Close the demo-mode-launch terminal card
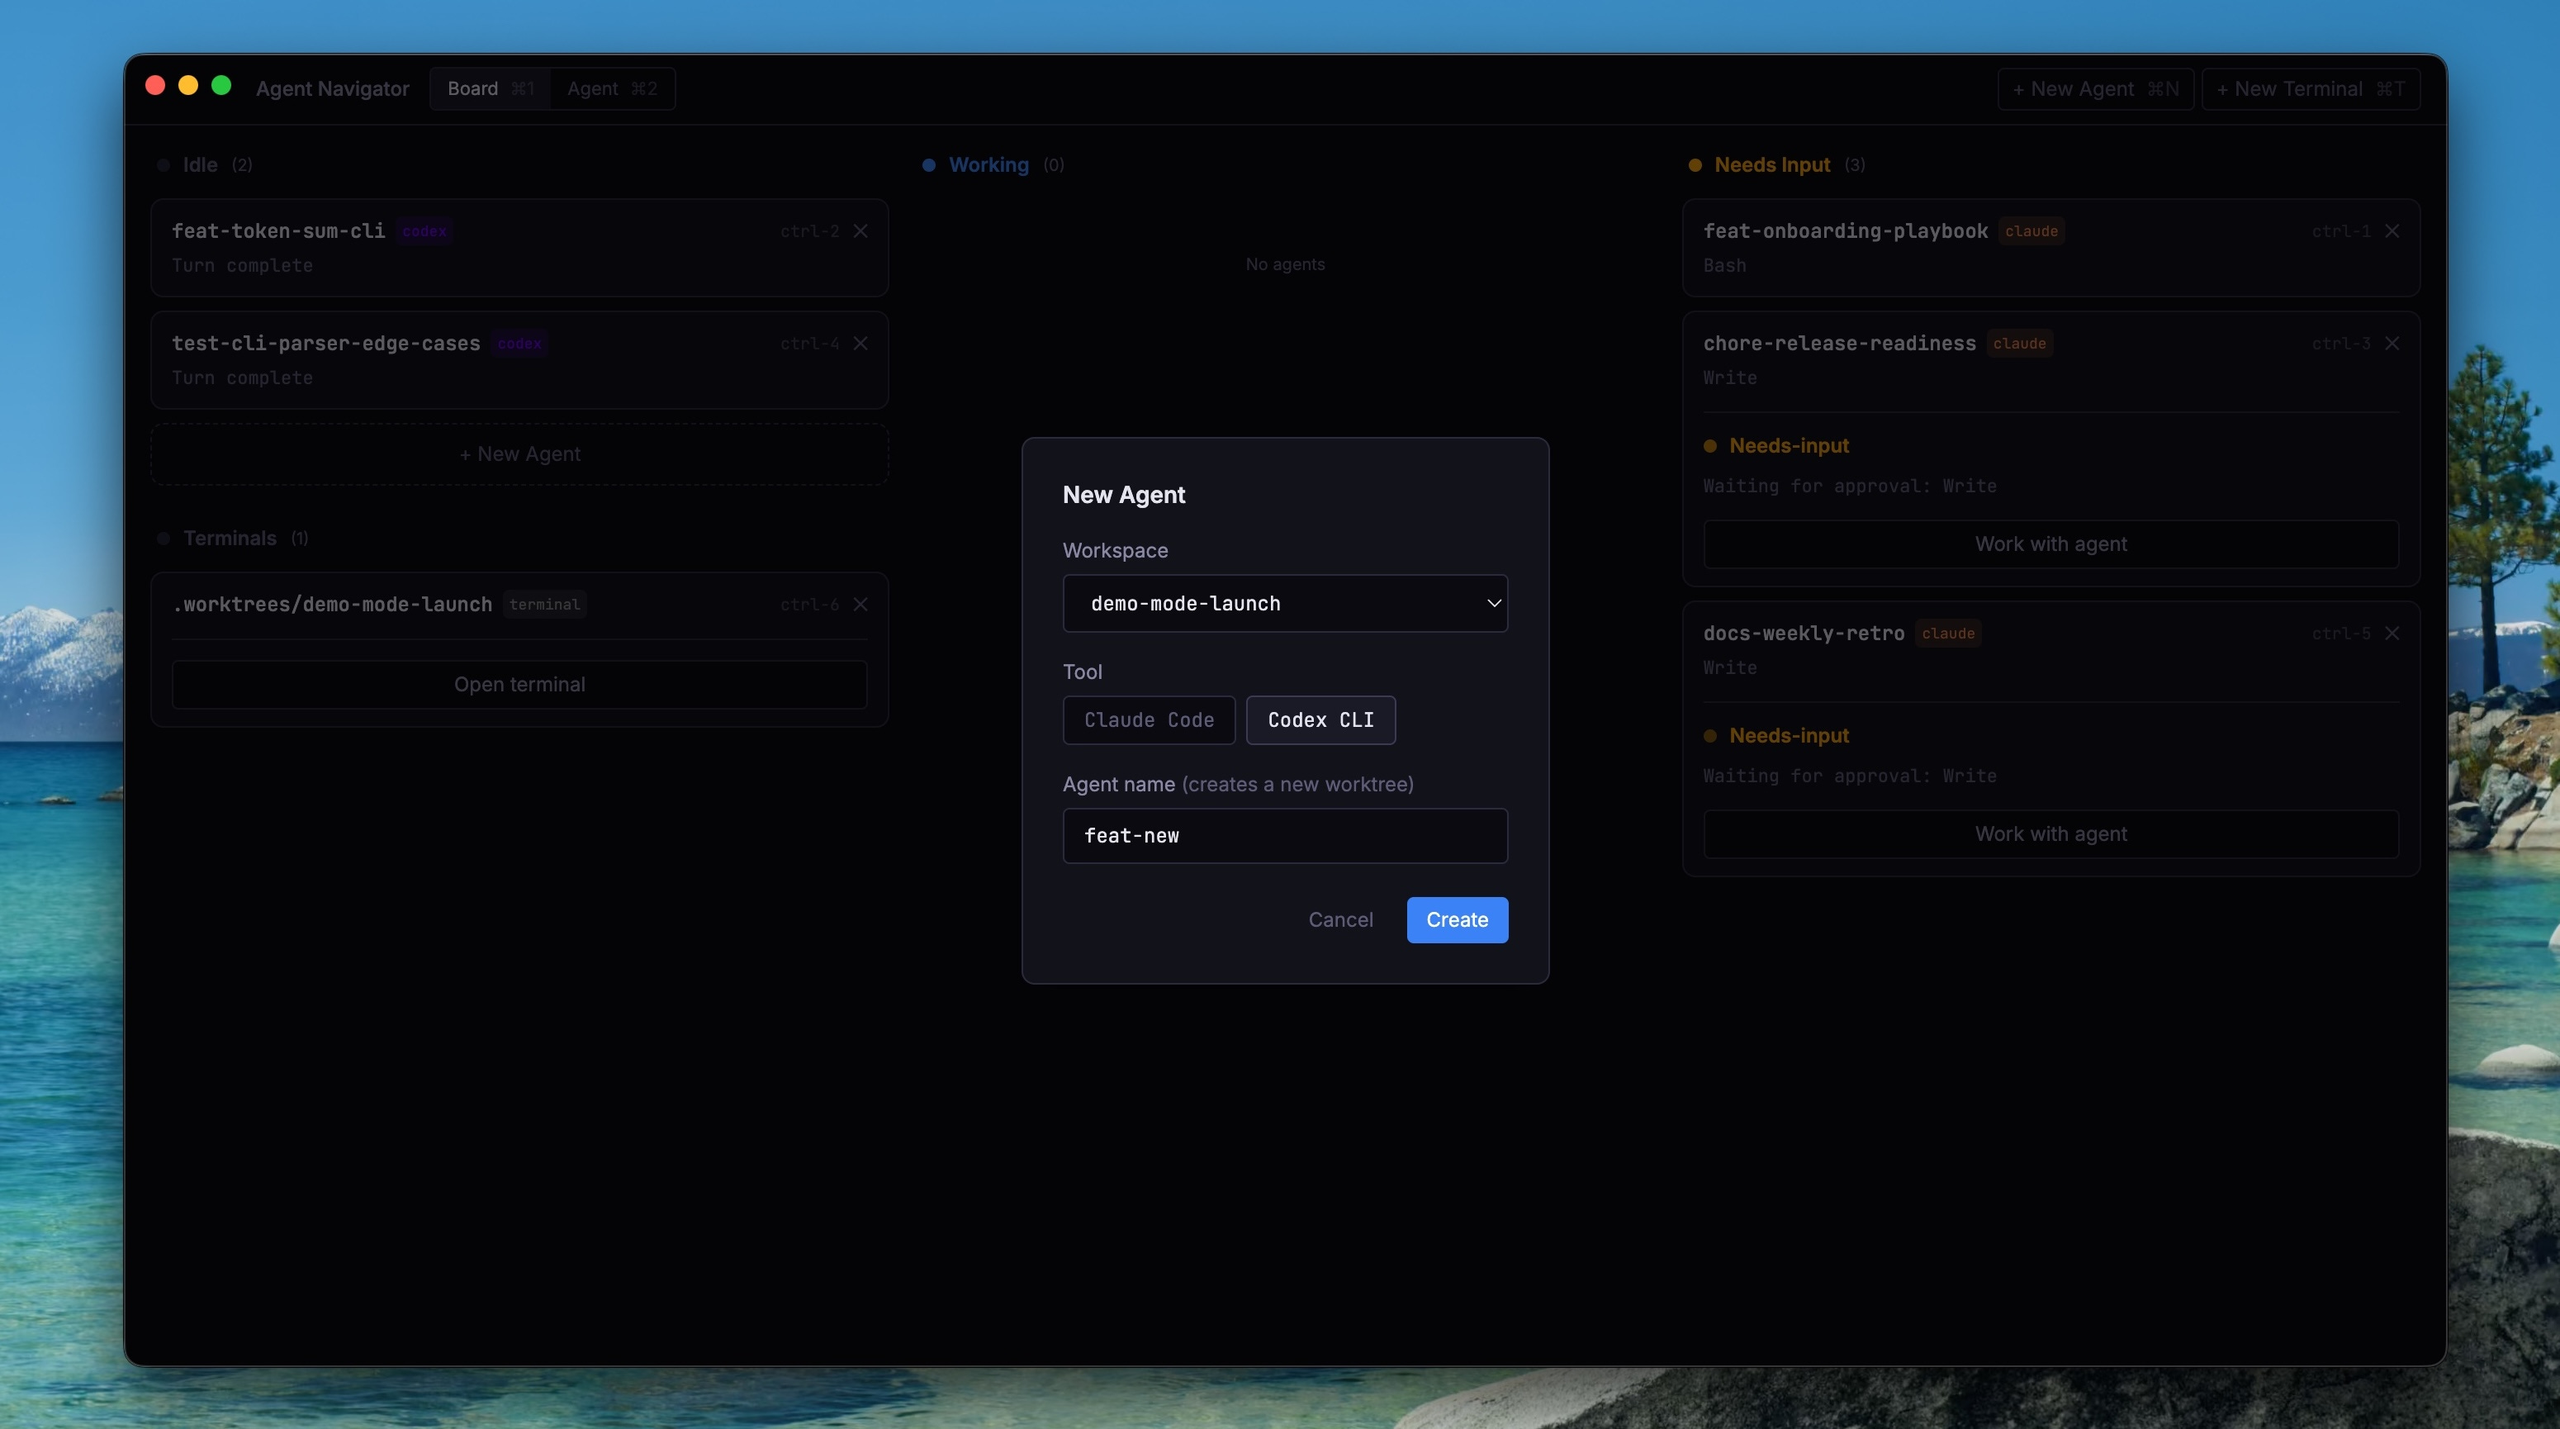The height and width of the screenshot is (1429, 2560). point(860,604)
